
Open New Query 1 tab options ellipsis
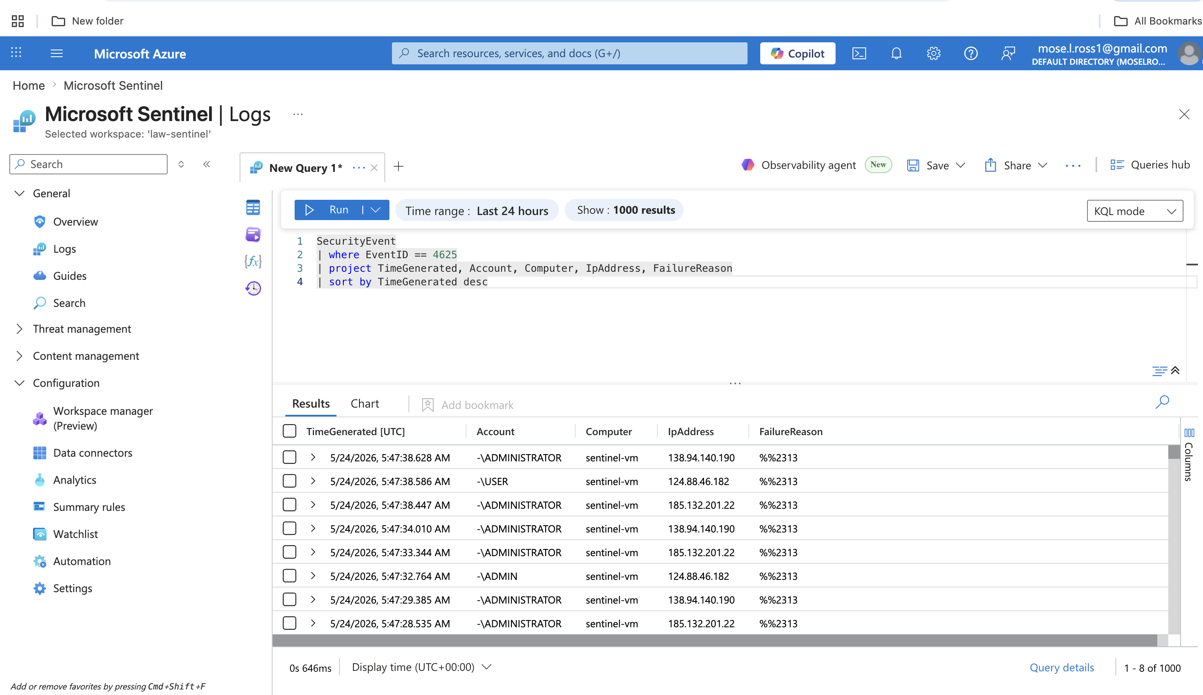point(359,168)
